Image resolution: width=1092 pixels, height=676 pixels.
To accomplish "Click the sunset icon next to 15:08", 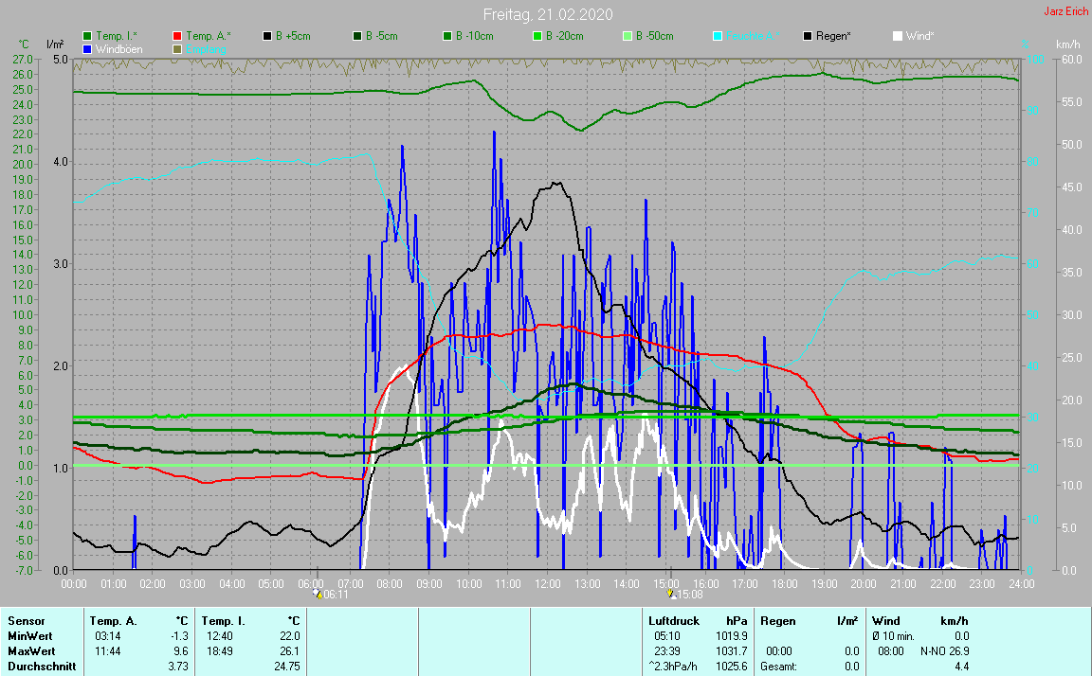I will (672, 594).
